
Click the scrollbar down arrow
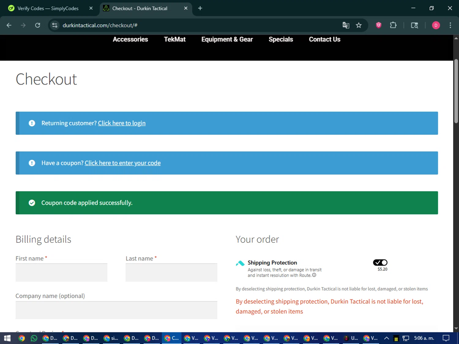456,328
